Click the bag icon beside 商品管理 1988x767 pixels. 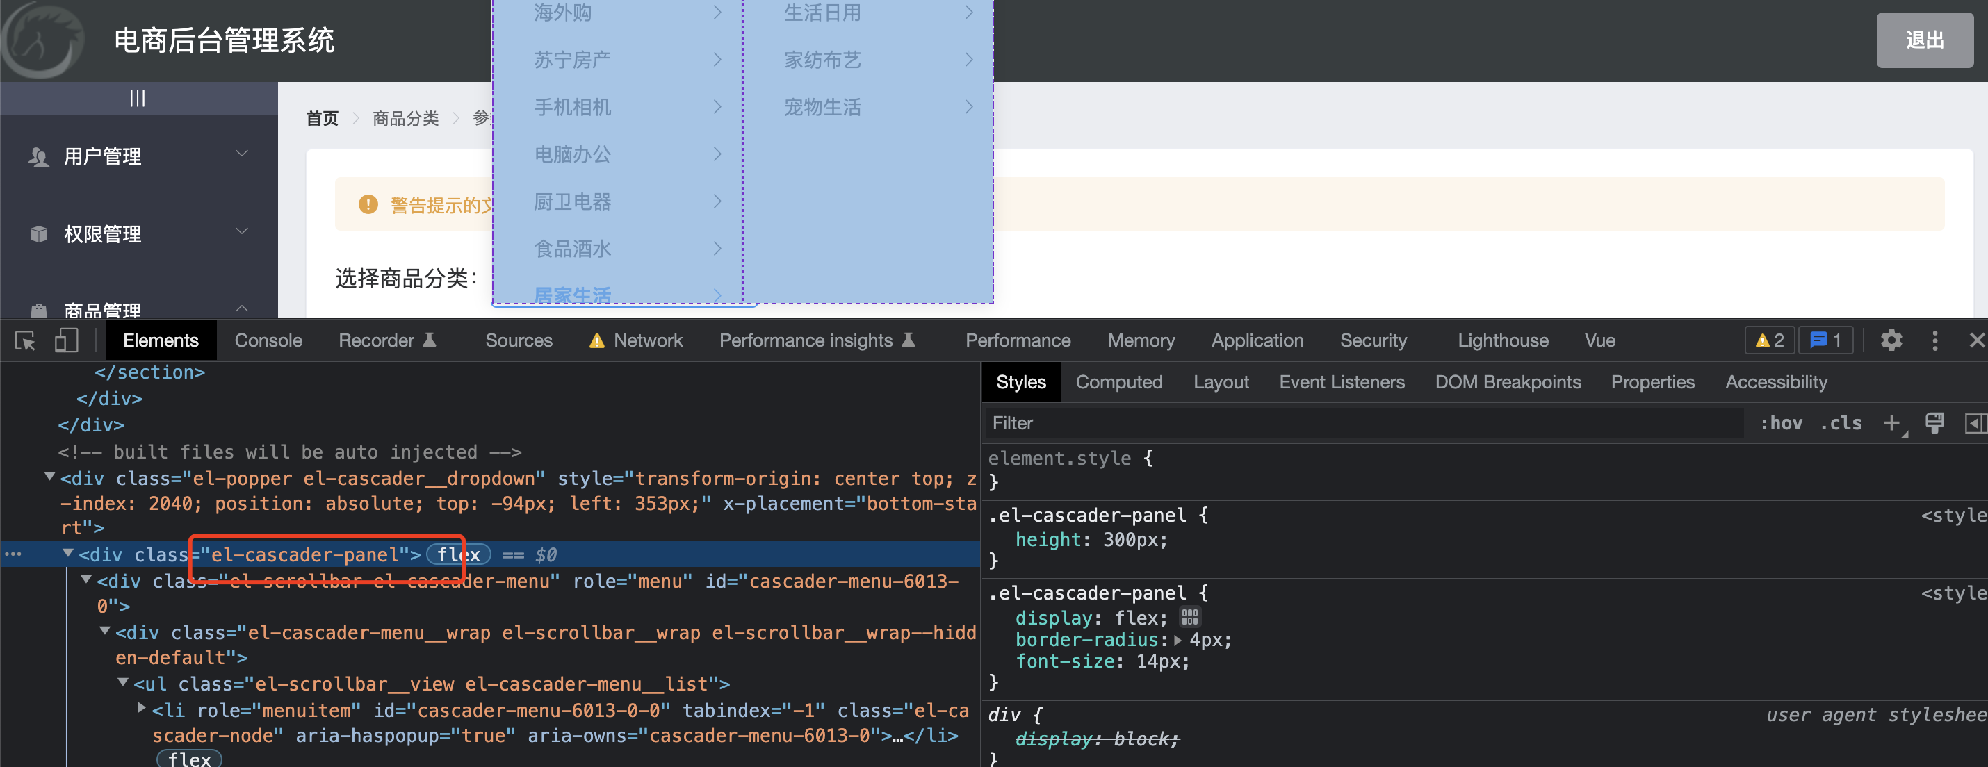pos(39,311)
